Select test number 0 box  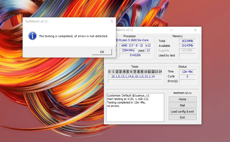(x=110, y=72)
